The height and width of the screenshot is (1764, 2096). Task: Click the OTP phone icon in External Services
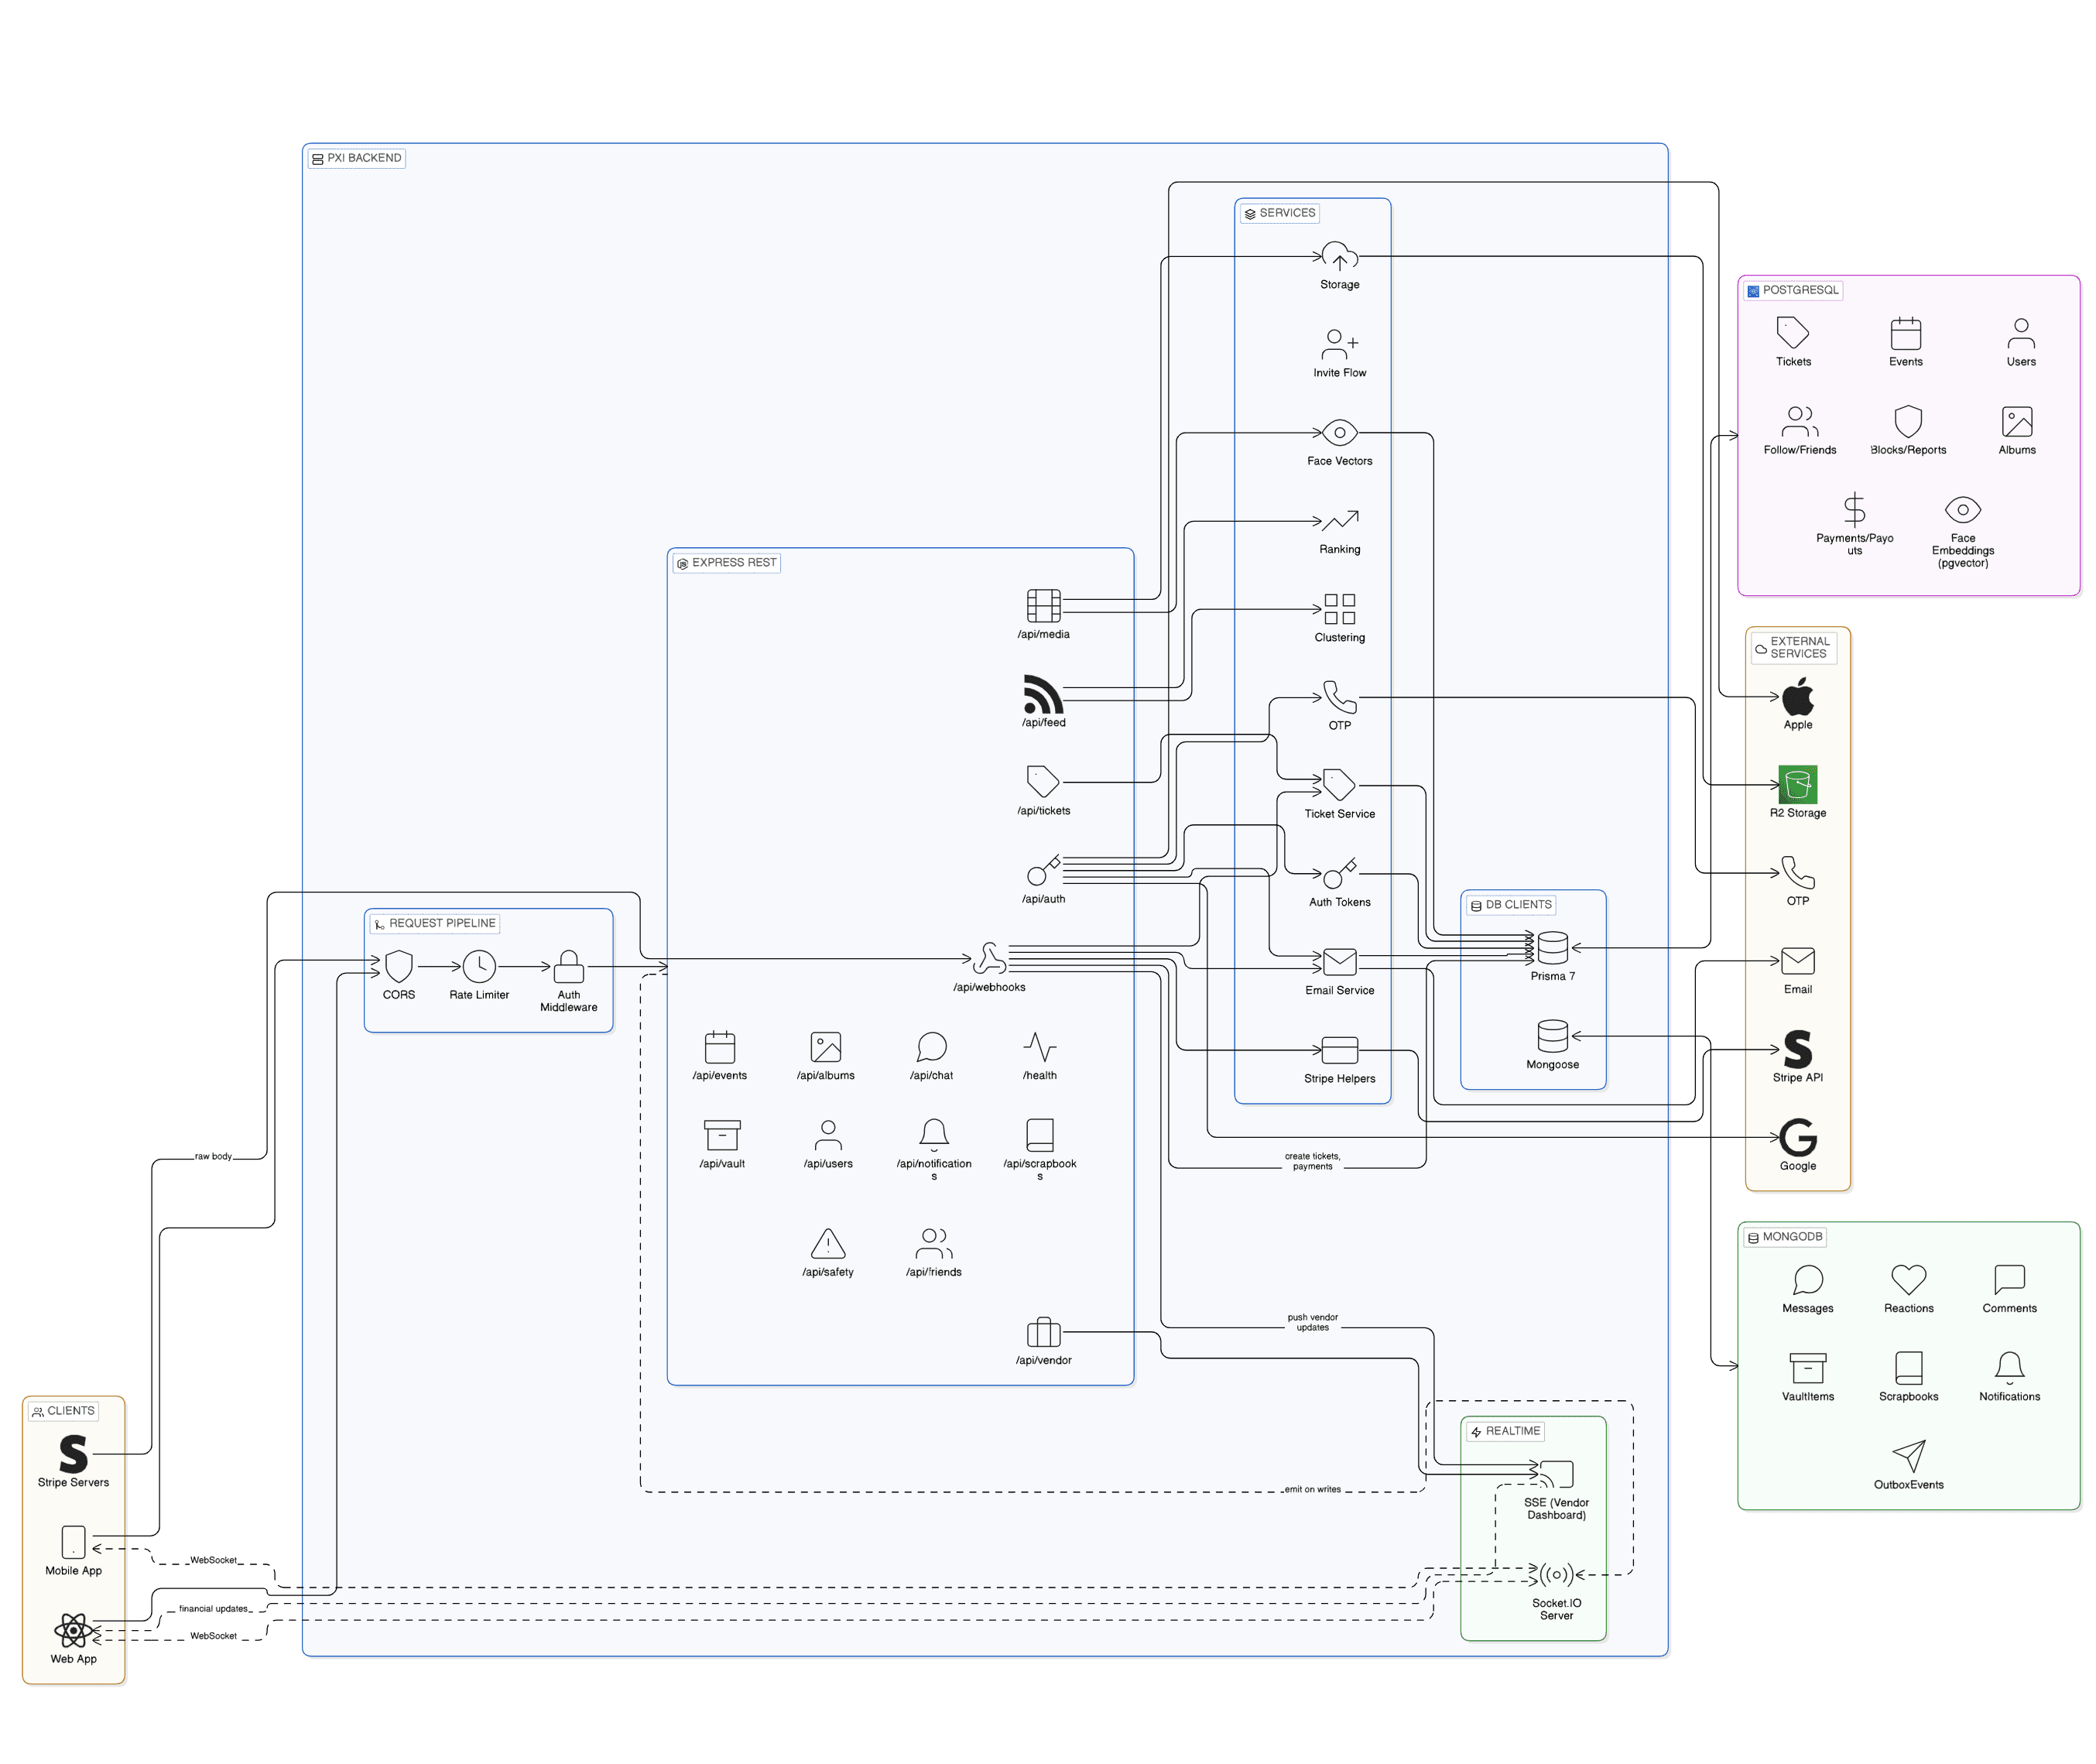[x=1797, y=873]
